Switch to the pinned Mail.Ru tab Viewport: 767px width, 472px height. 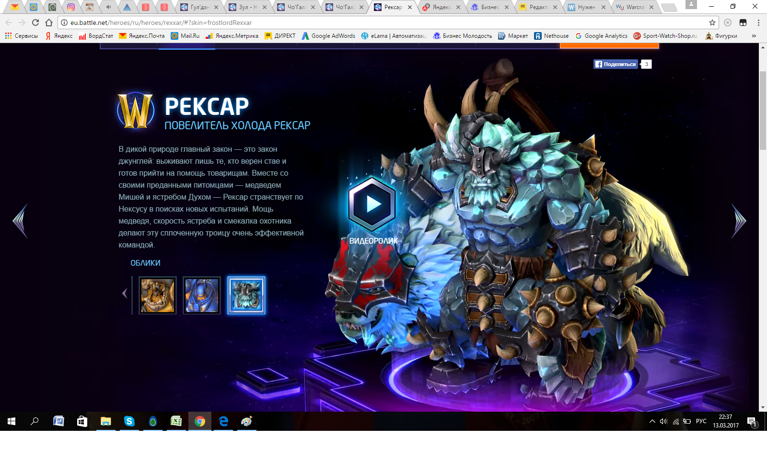coord(34,7)
